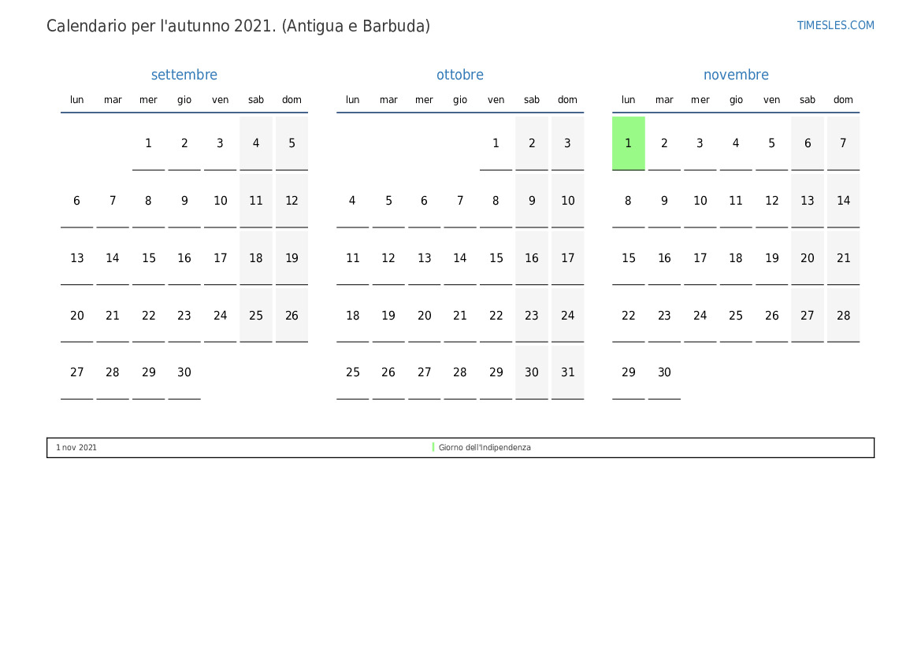Click the 'lun' header under settembre
The width and height of the screenshot is (921, 651).
pyautogui.click(x=76, y=100)
